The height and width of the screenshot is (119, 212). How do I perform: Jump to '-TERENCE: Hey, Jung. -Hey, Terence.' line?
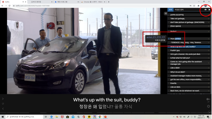pyautogui.click(x=189, y=42)
